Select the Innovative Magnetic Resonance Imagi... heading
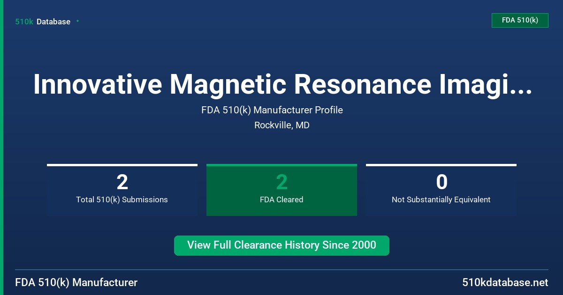The width and height of the screenshot is (563, 295). coord(282,85)
